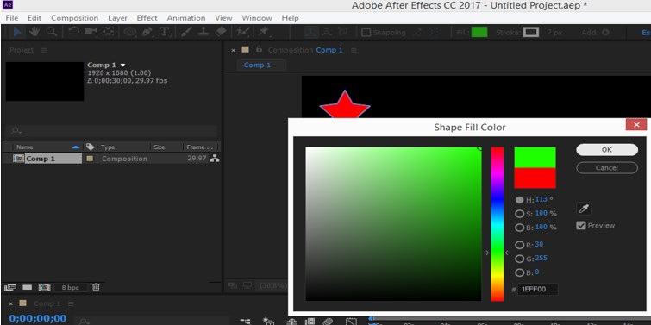The width and height of the screenshot is (651, 325).
Task: Select the H hue radio button
Action: pyautogui.click(x=519, y=200)
